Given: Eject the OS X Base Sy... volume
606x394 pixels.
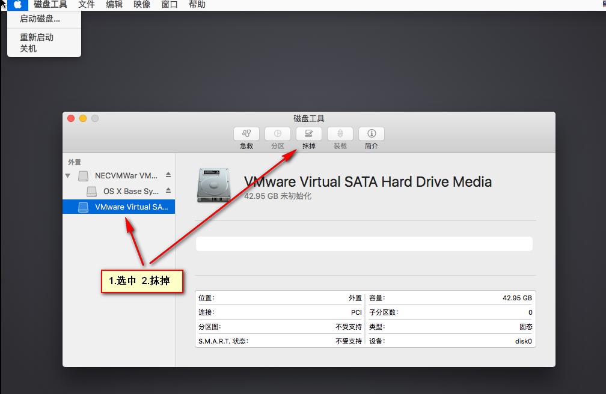Looking at the screenshot, I should (168, 190).
